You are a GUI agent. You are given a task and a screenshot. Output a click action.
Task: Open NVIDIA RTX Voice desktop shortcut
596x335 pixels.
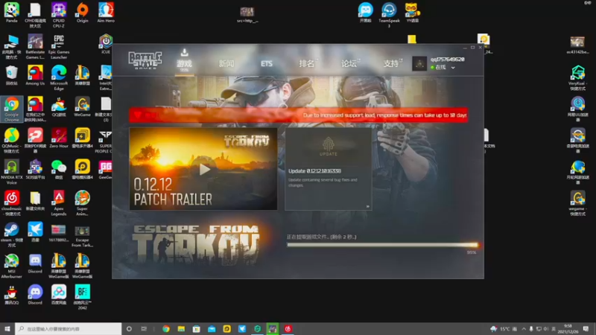[12, 172]
